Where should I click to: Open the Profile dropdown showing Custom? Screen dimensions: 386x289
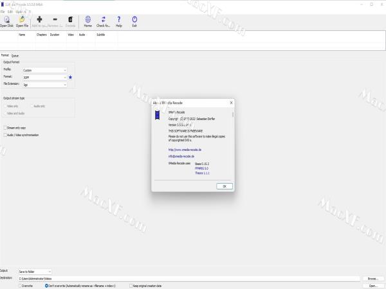pyautogui.click(x=44, y=70)
